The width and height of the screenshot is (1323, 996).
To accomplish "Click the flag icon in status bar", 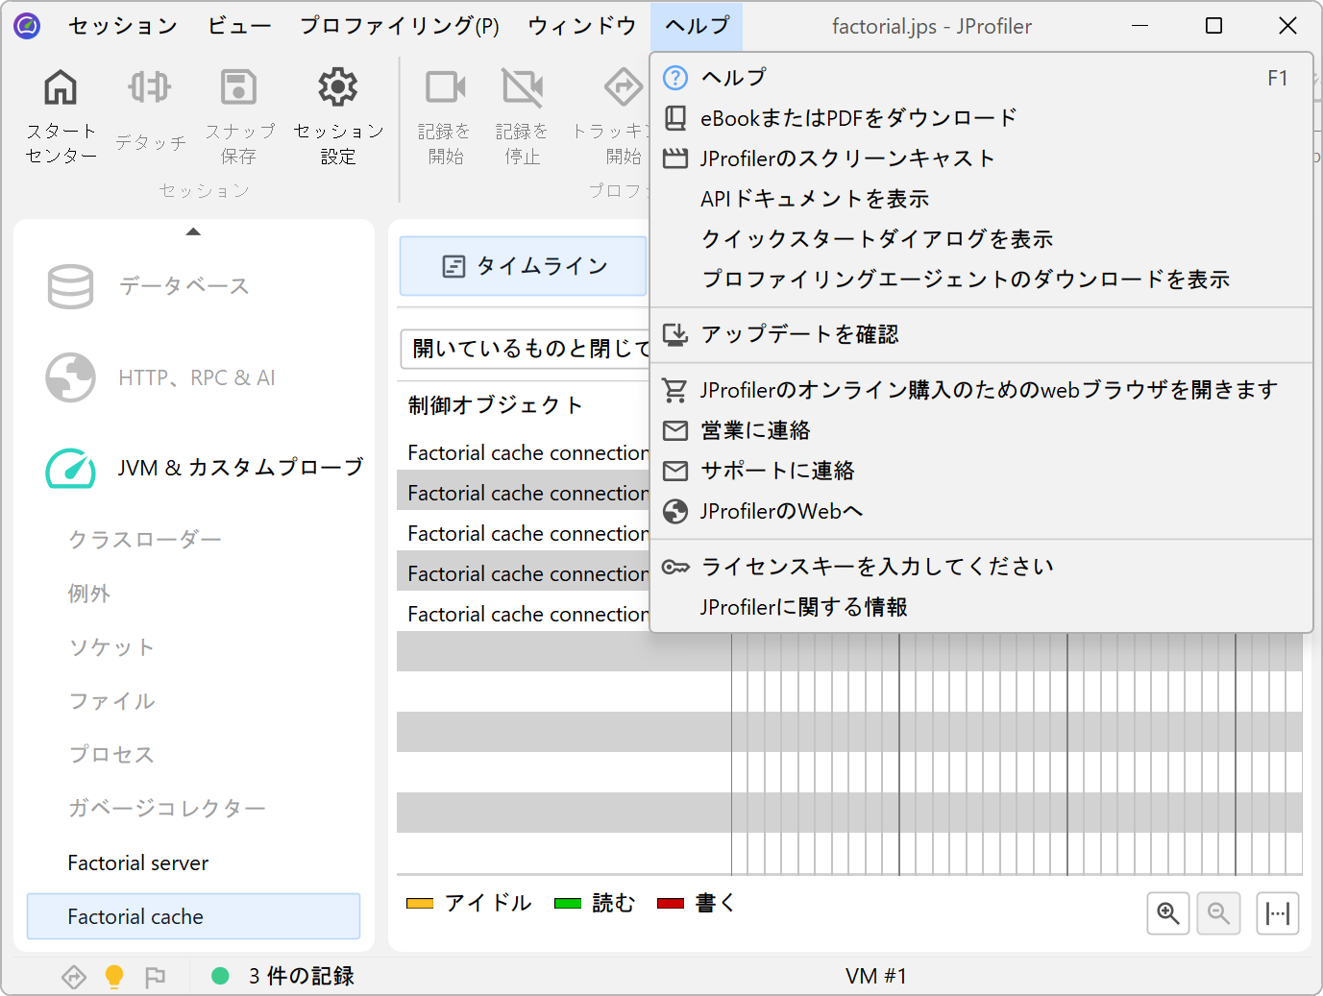I will (155, 977).
